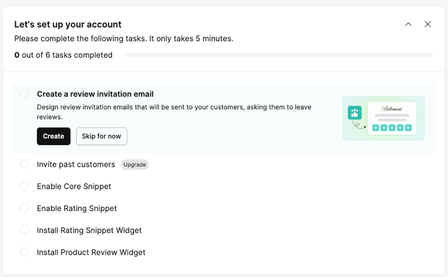Toggle circle beside Invite past customers
Viewport: 448px width, 277px height.
24,164
